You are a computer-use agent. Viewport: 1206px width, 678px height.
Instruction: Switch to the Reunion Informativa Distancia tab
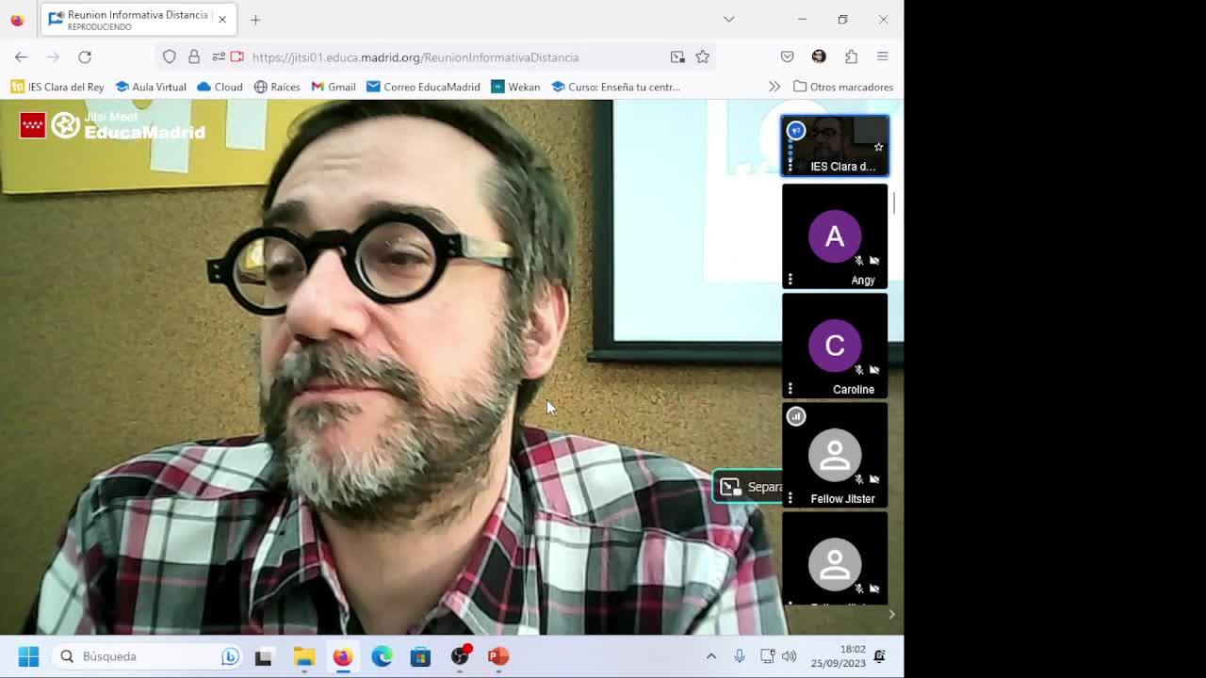139,20
